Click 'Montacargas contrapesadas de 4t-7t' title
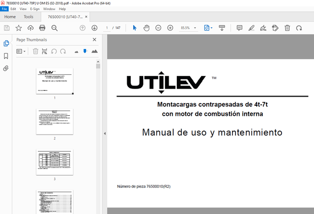This screenshot has height=214, width=314. click(x=213, y=104)
